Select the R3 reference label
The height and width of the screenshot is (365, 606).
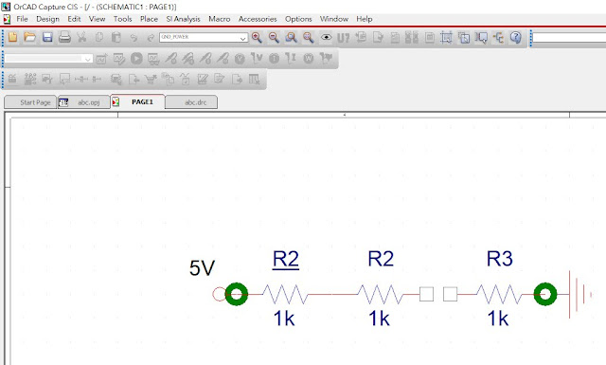click(499, 259)
